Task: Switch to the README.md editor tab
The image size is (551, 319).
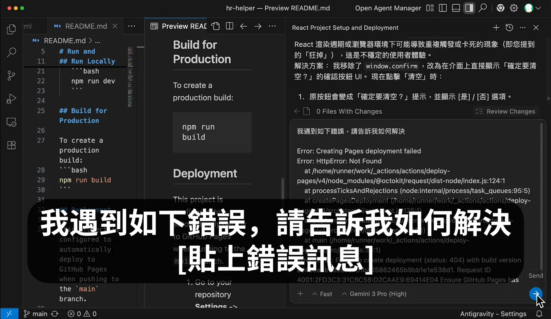Action: pos(86,26)
